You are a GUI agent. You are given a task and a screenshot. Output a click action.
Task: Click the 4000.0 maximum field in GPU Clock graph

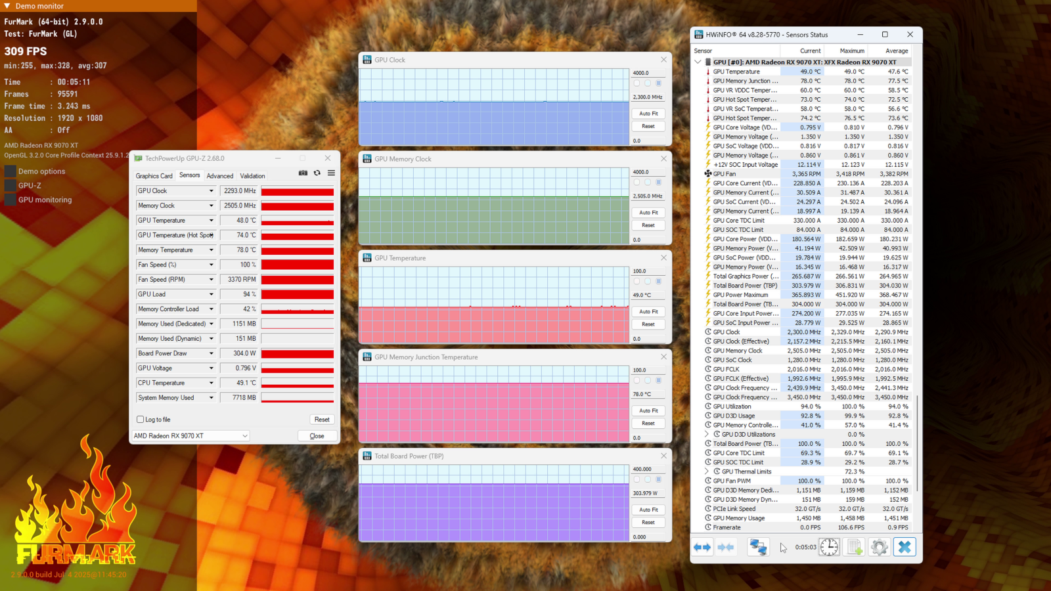648,73
